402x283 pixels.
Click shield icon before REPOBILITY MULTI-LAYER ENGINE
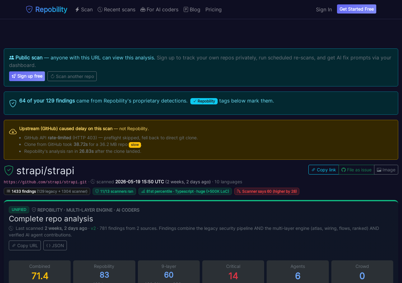34,210
